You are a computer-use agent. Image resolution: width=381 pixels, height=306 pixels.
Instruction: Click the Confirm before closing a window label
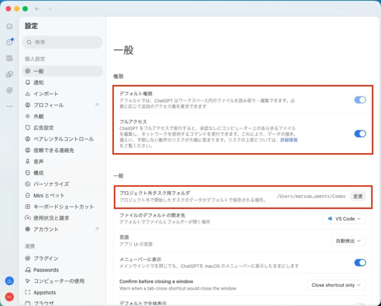(156, 281)
